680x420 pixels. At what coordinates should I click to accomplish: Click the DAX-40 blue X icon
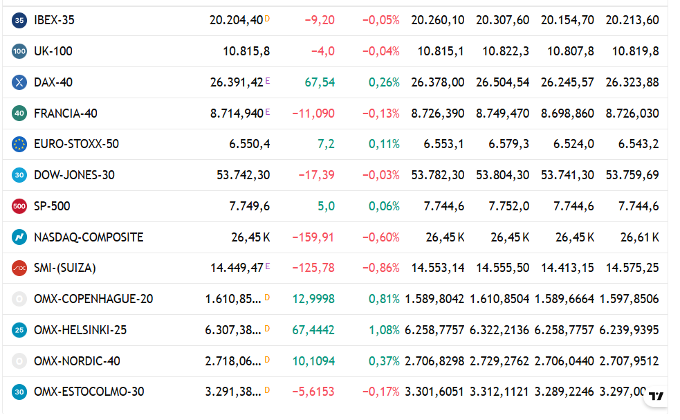19,82
